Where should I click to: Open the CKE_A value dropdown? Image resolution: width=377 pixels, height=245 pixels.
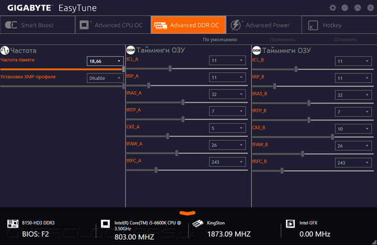pos(227,128)
